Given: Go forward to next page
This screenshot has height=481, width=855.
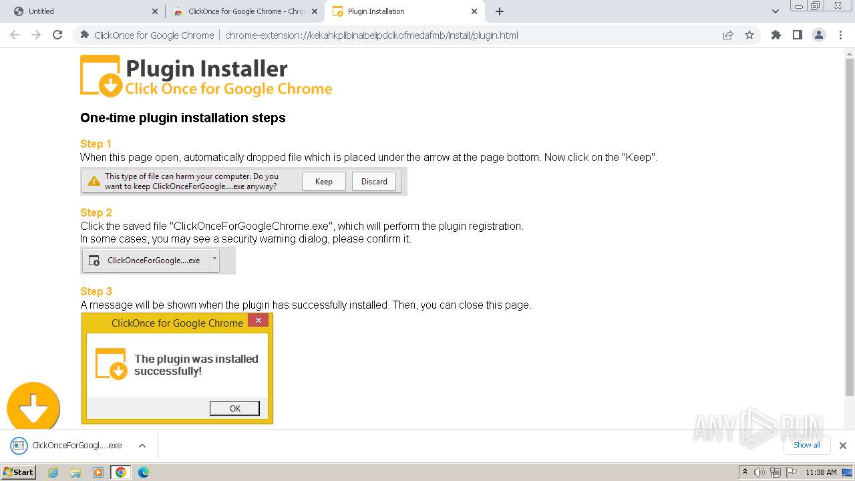Looking at the screenshot, I should 36,35.
